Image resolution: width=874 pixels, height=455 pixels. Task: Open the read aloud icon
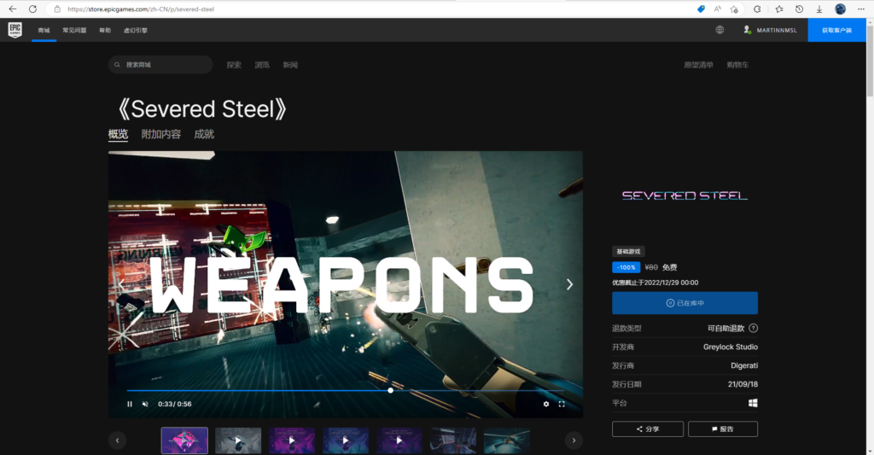click(717, 9)
